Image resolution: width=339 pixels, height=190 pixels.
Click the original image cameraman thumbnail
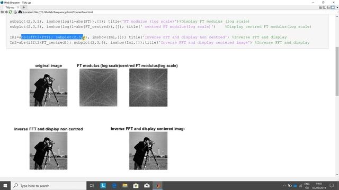tap(48, 88)
